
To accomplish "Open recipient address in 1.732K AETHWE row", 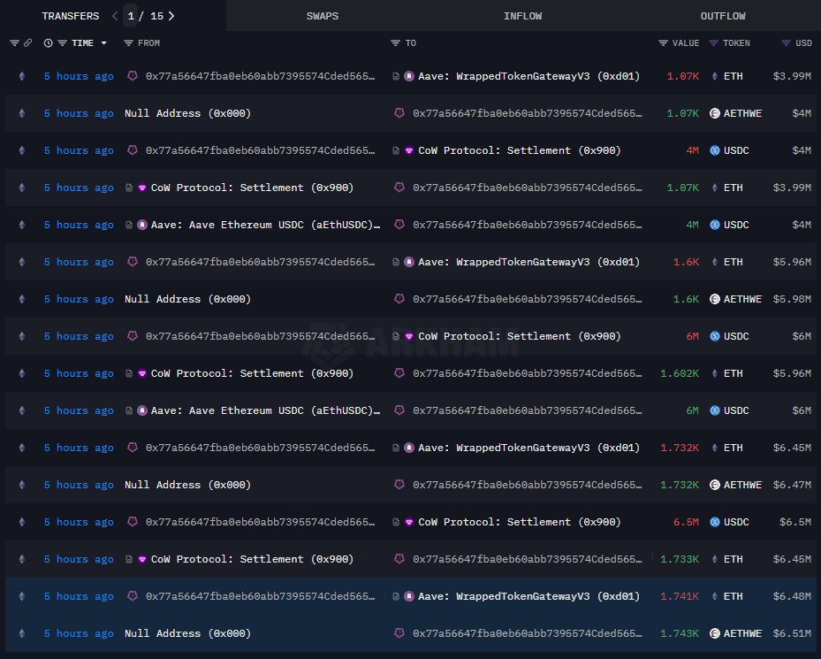I will 528,485.
